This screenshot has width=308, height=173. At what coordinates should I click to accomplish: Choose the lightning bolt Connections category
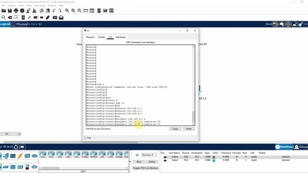pos(20,156)
